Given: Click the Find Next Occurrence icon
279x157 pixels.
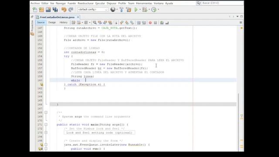Looking at the screenshot, I should pos(105,23).
